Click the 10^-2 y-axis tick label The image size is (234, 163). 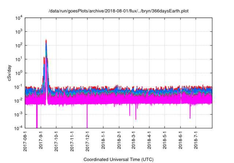pyautogui.click(x=19, y=101)
